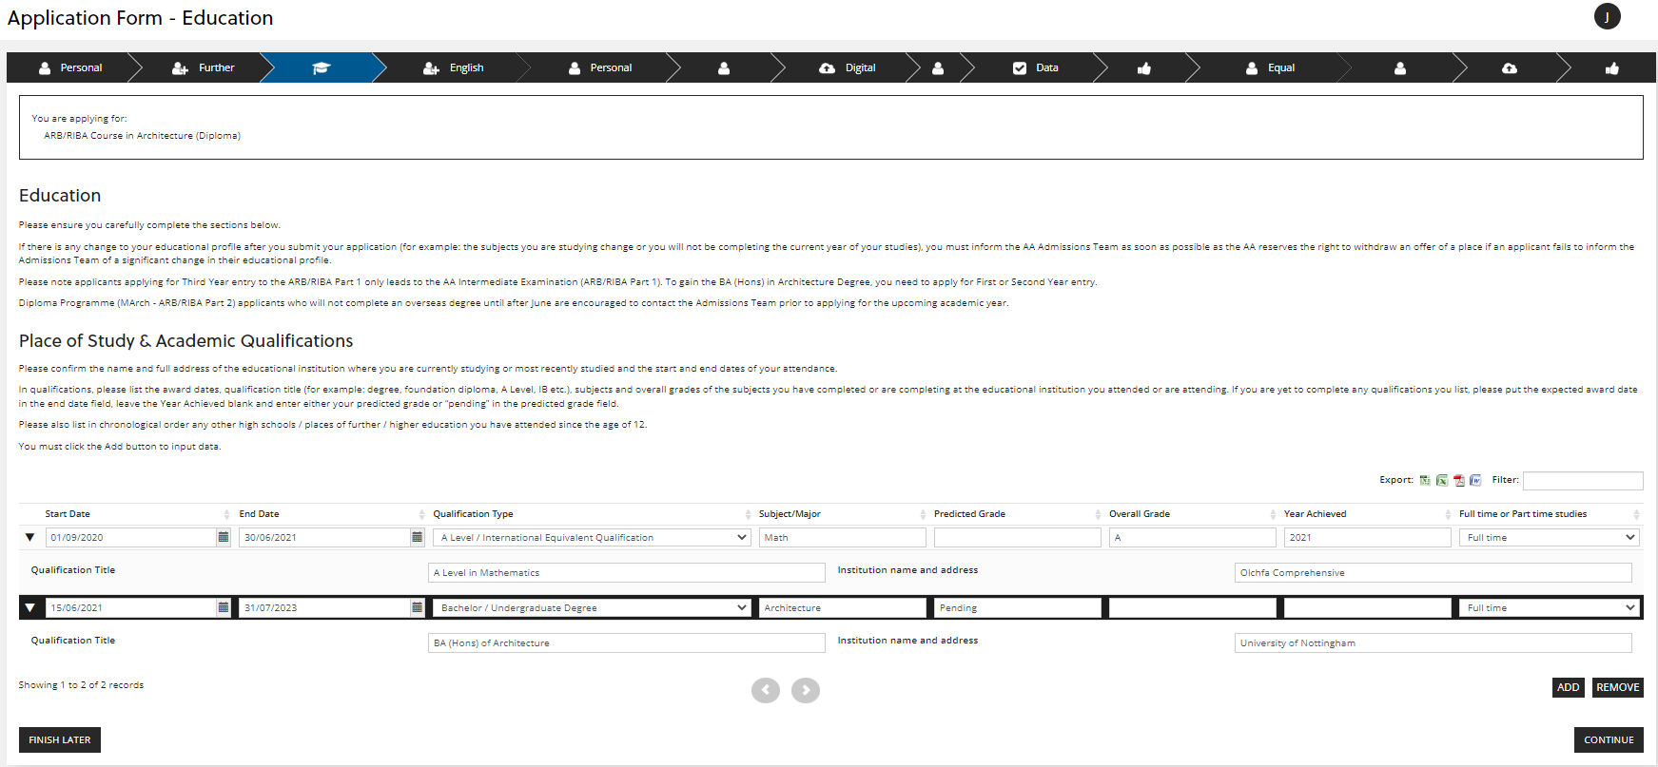
Task: Click the CONTINUE button
Action: [1608, 739]
